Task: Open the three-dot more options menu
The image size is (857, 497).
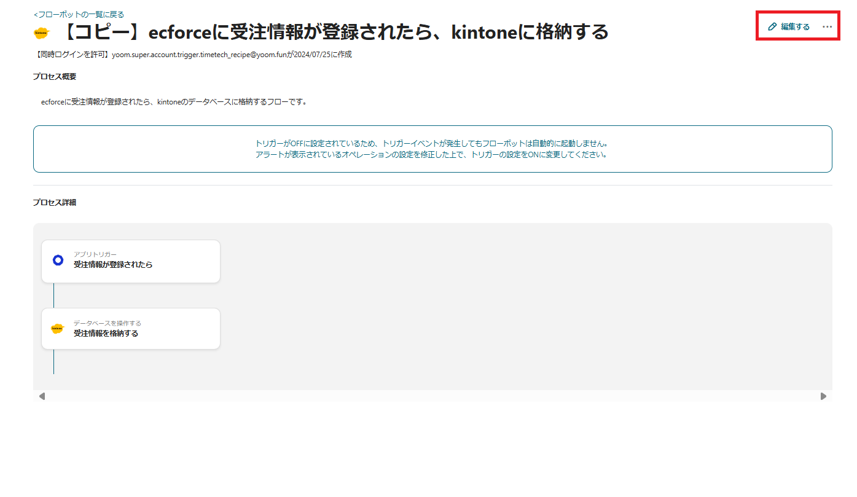Action: point(827,27)
